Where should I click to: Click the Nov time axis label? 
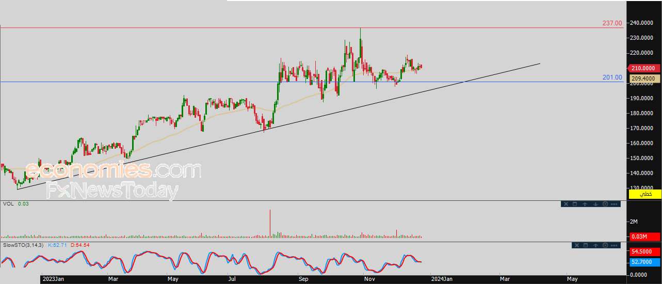coord(369,279)
